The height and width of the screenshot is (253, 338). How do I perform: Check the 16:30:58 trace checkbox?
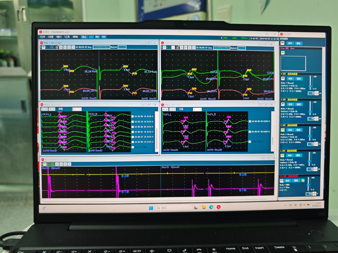click(x=133, y=116)
